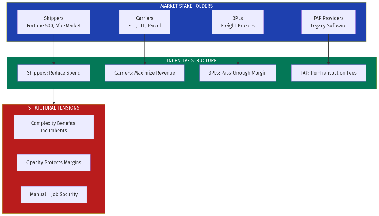Click the STRUCTURAL TENSIONS header

click(54, 108)
